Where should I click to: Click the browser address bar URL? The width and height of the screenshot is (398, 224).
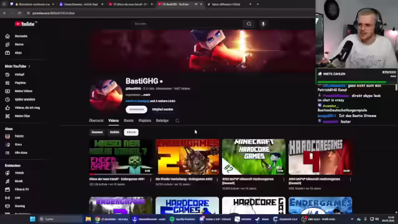[53, 13]
